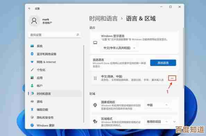This screenshot has height=136, width=206.
Task: Click the accounts person icon in sidebar
Action: (x=32, y=85)
